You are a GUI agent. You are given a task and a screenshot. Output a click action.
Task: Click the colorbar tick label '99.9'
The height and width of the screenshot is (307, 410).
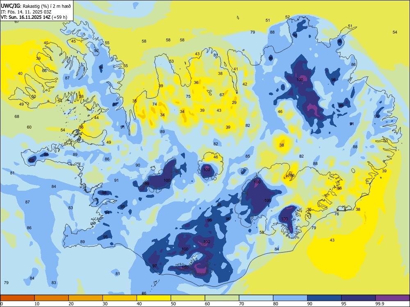[380, 304]
